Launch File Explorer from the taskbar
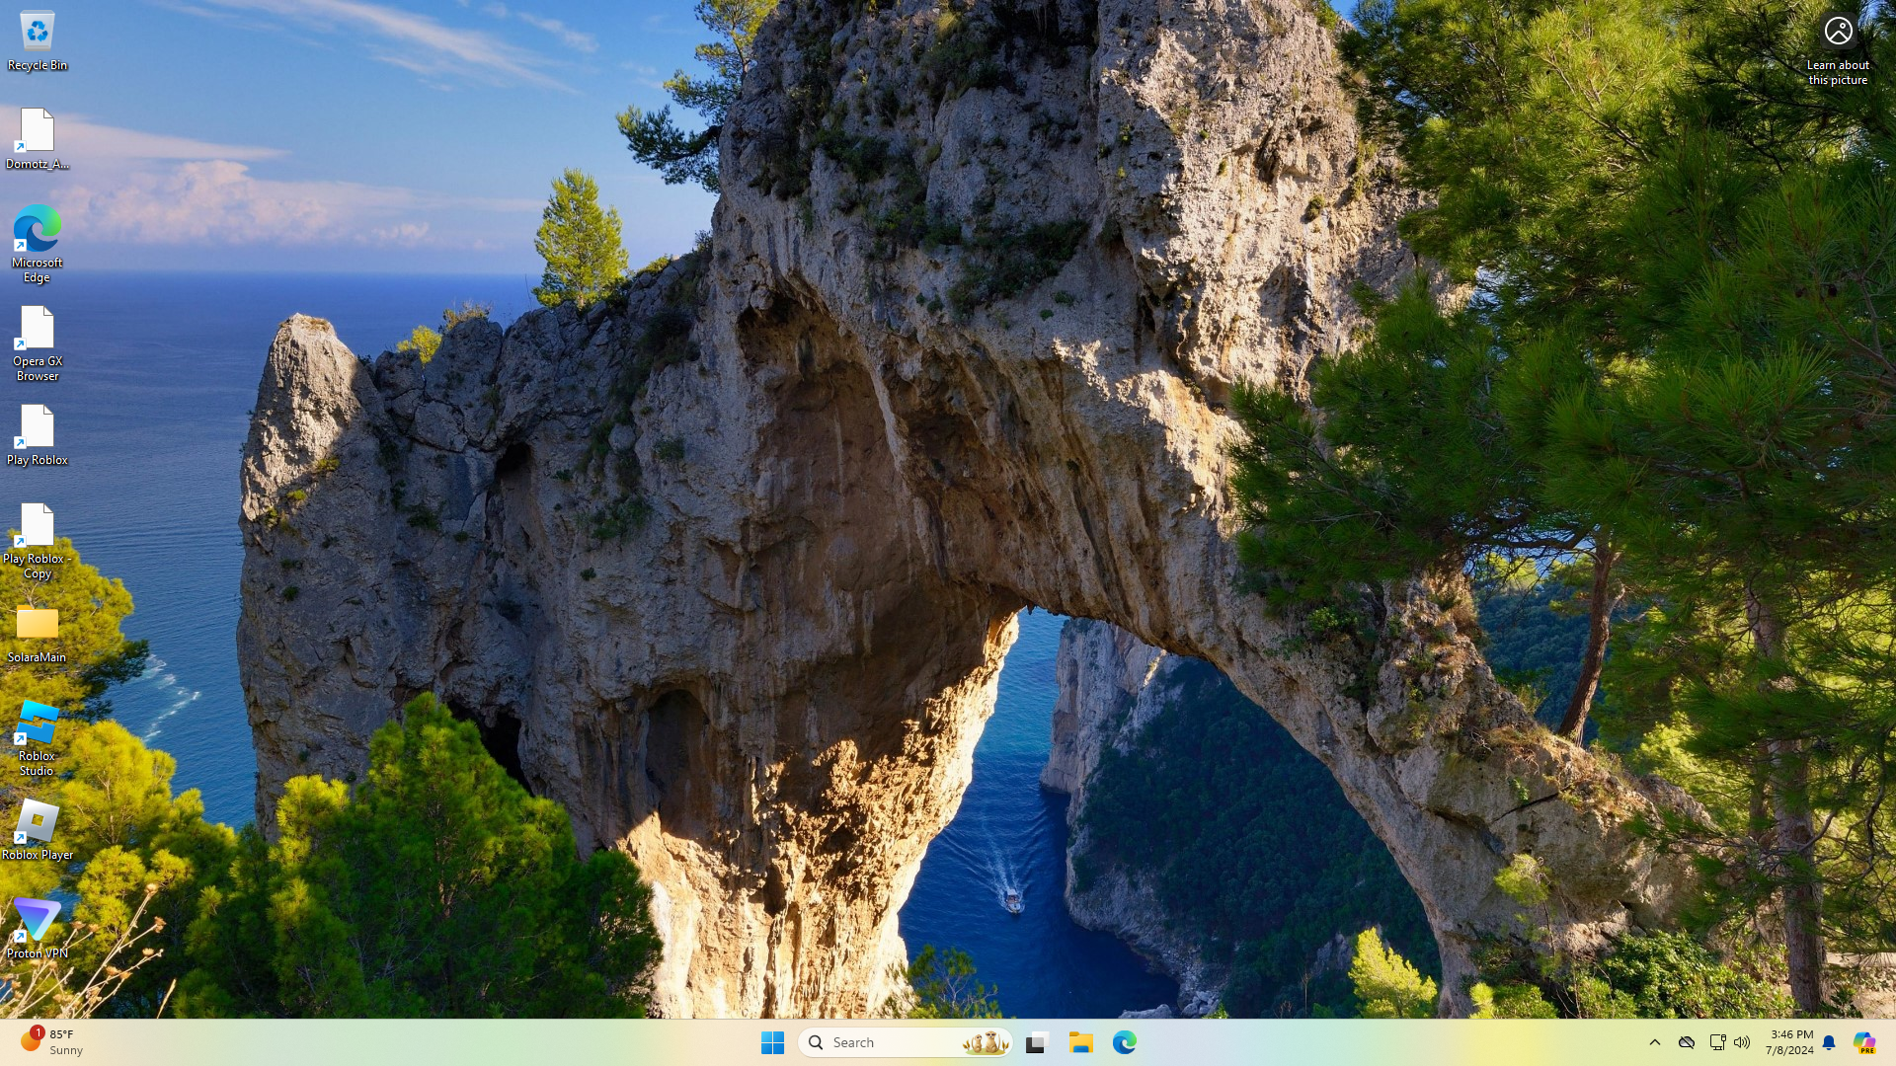 point(1080,1042)
